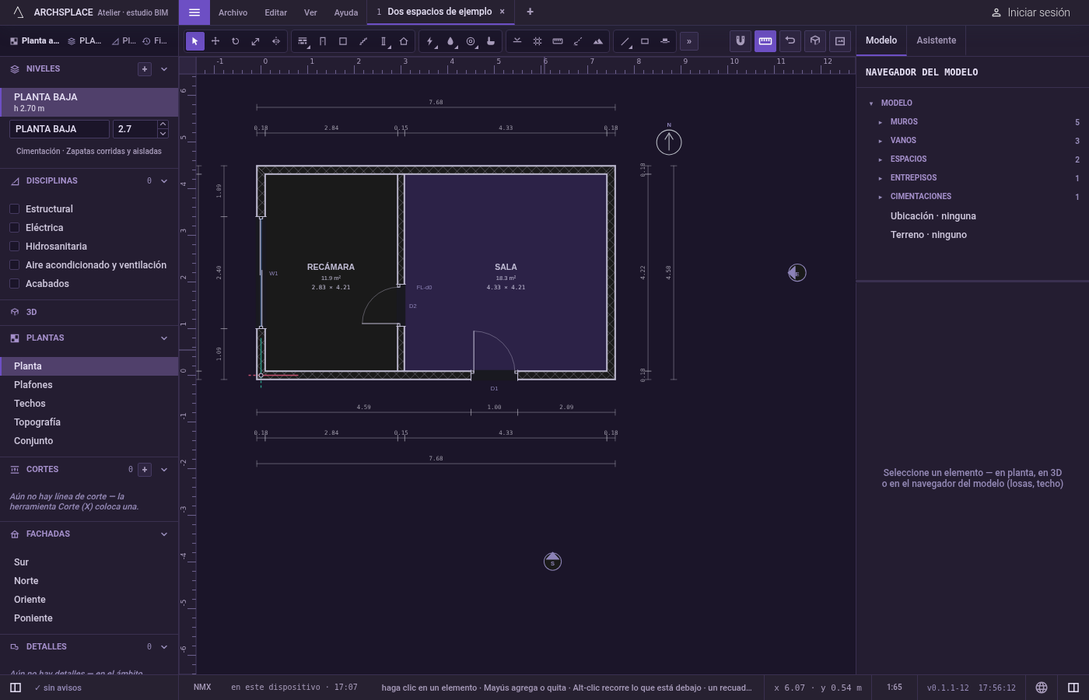Pick the water drop plumbing tool
The image size is (1089, 700).
pyautogui.click(x=450, y=41)
